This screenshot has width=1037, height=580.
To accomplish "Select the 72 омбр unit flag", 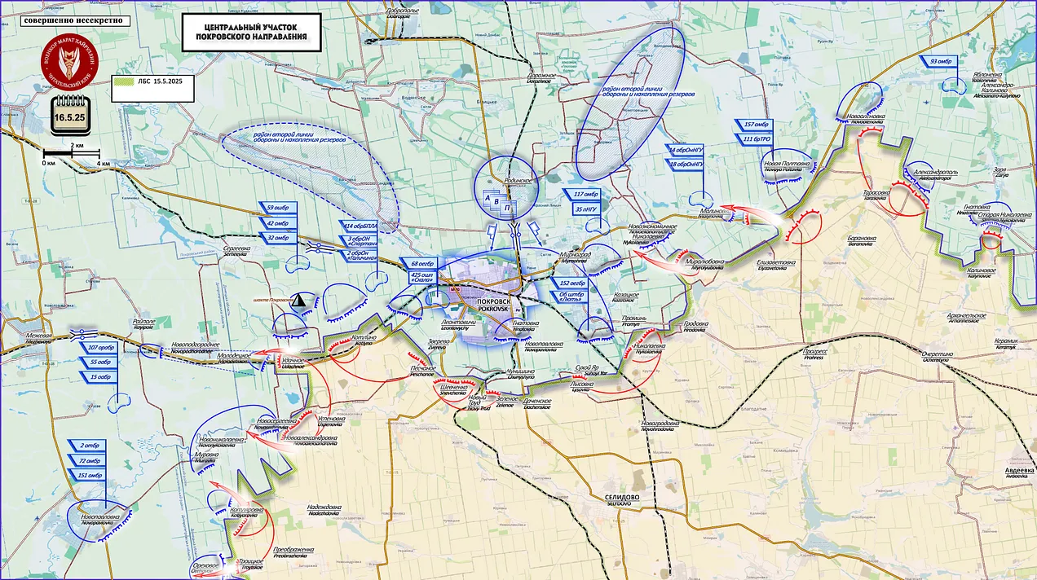I will pos(87,461).
